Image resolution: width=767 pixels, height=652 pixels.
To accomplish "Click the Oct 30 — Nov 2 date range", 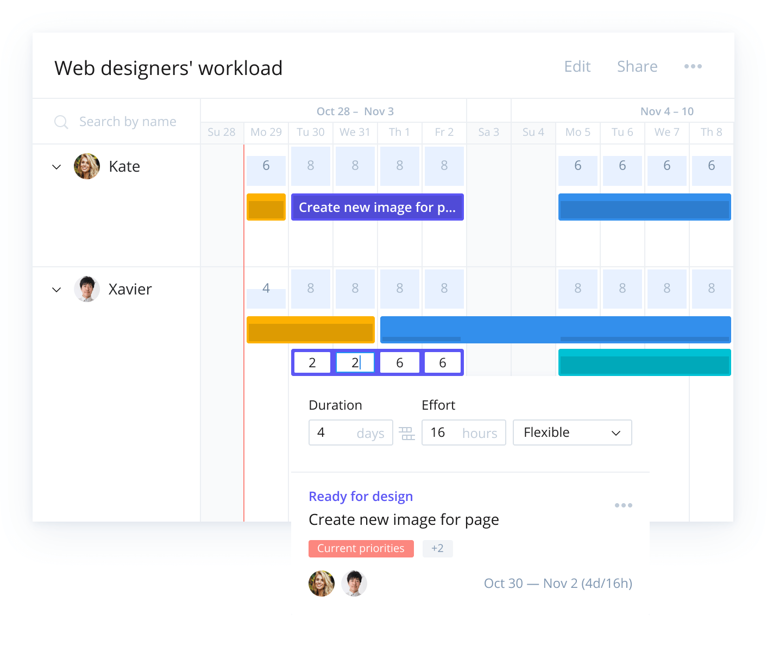I will (558, 584).
